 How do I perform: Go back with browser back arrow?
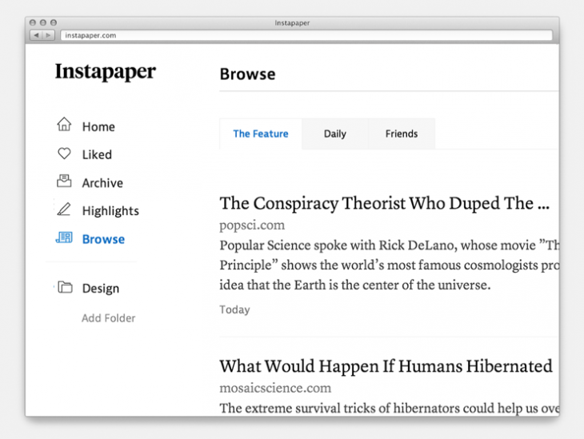[x=36, y=35]
